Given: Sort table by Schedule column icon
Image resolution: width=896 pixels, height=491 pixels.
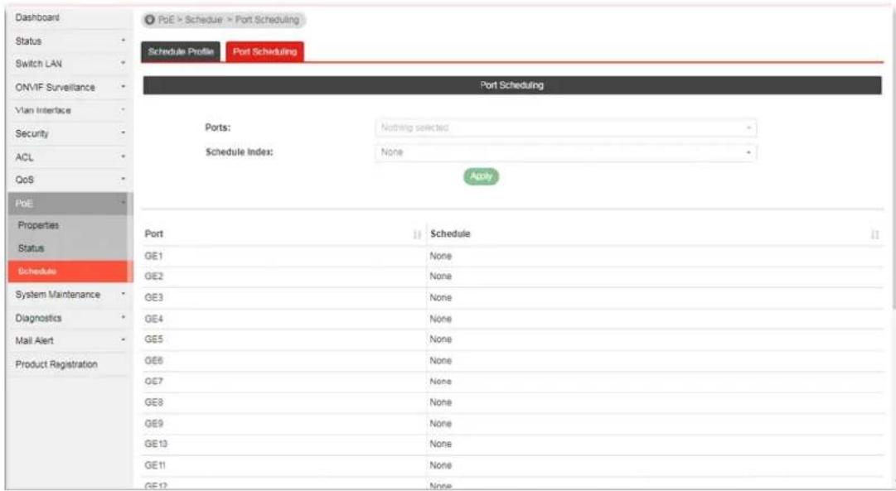Looking at the screenshot, I should point(874,234).
